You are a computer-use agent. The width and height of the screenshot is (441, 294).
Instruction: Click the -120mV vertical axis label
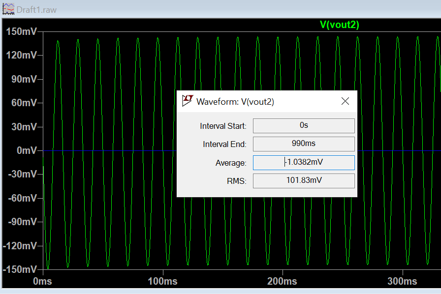(20, 246)
